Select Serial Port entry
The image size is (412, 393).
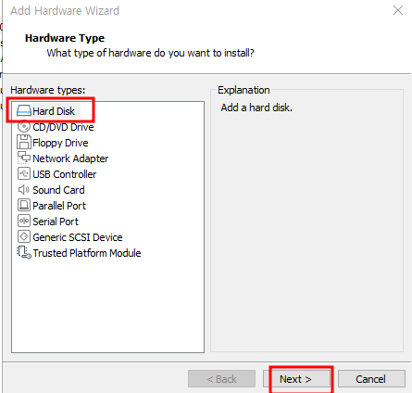pyautogui.click(x=56, y=222)
